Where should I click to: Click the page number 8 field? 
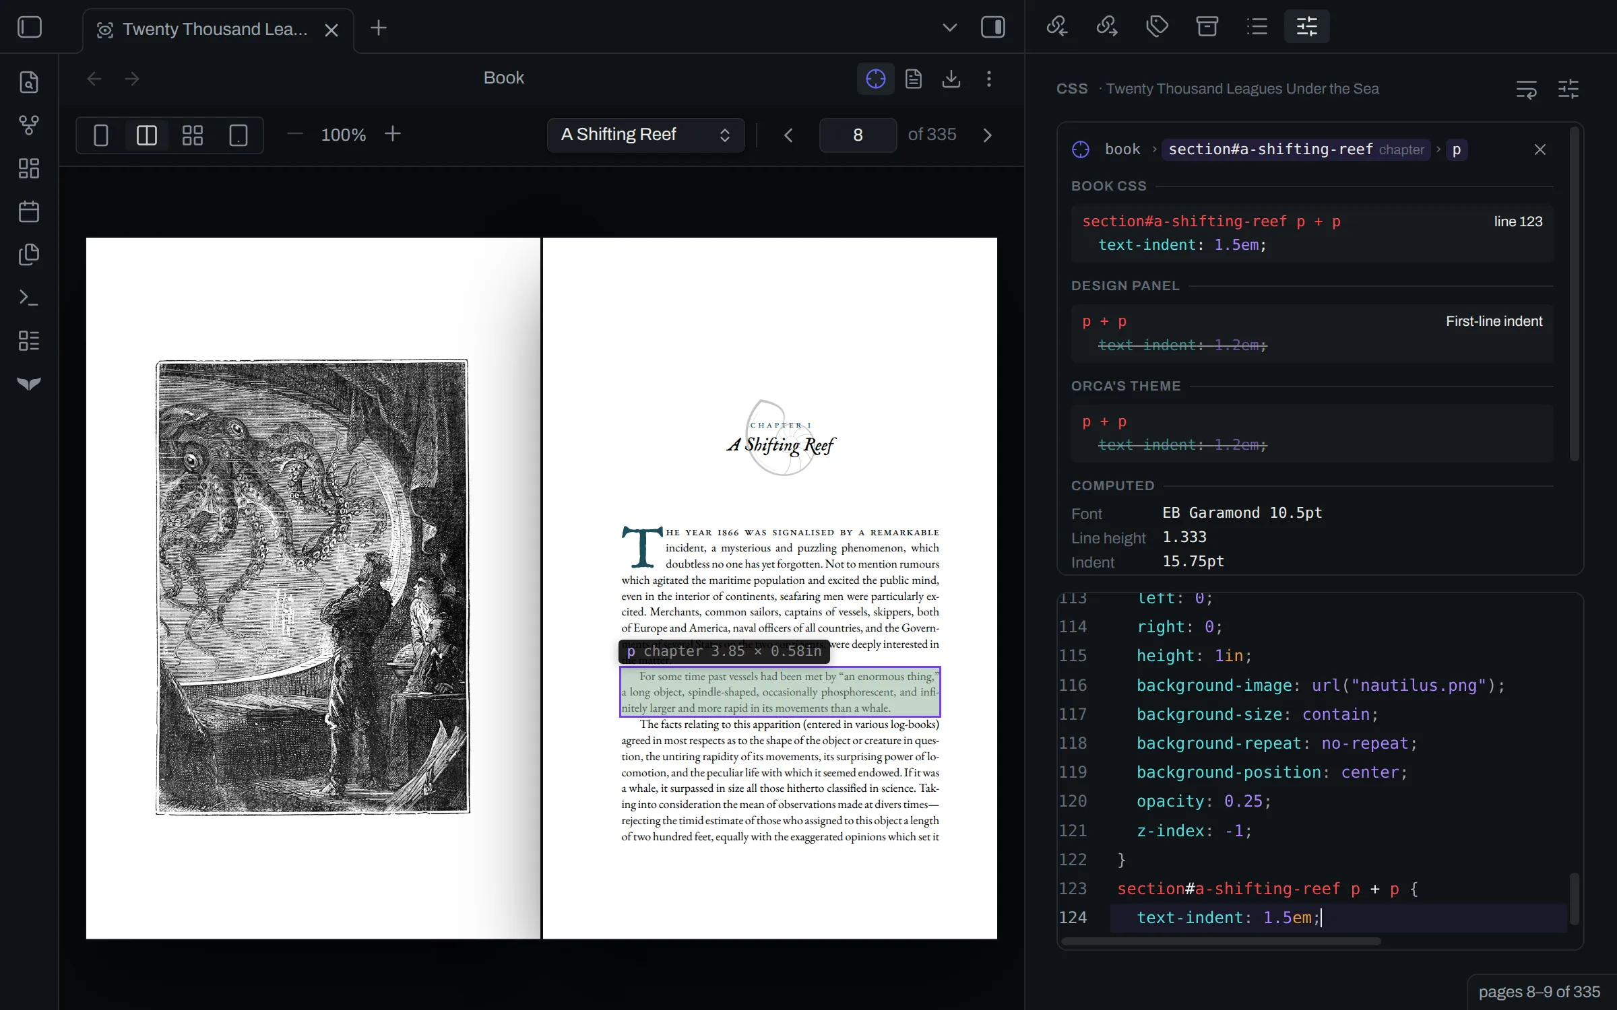pos(858,135)
